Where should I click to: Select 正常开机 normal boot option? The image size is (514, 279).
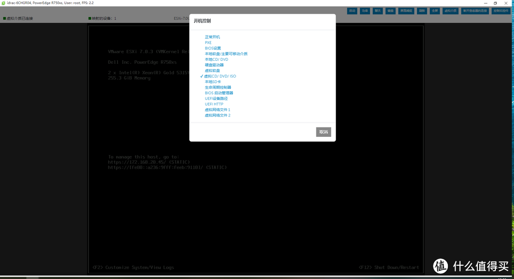coord(212,37)
